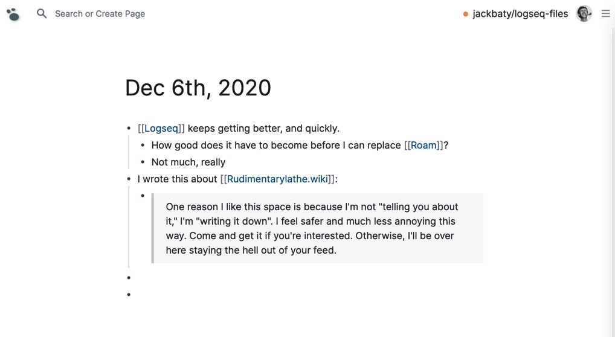This screenshot has height=337, width=615.
Task: Click the first empty block bullet
Action: (x=129, y=278)
